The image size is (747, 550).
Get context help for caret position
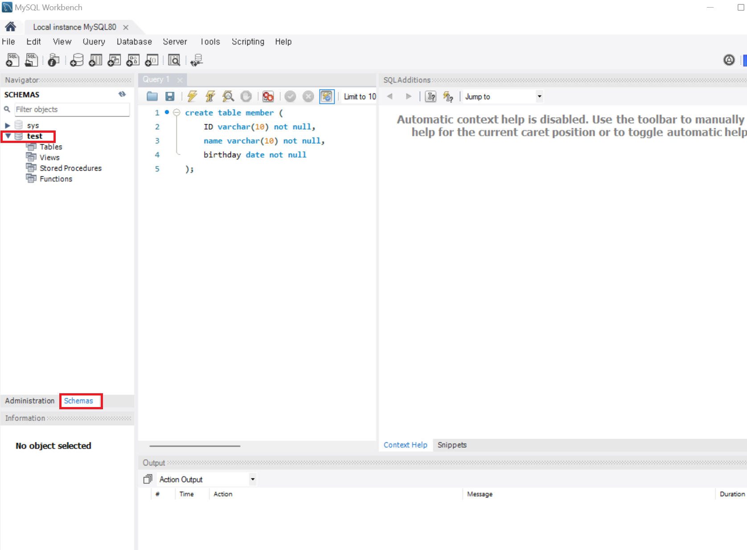tap(431, 96)
